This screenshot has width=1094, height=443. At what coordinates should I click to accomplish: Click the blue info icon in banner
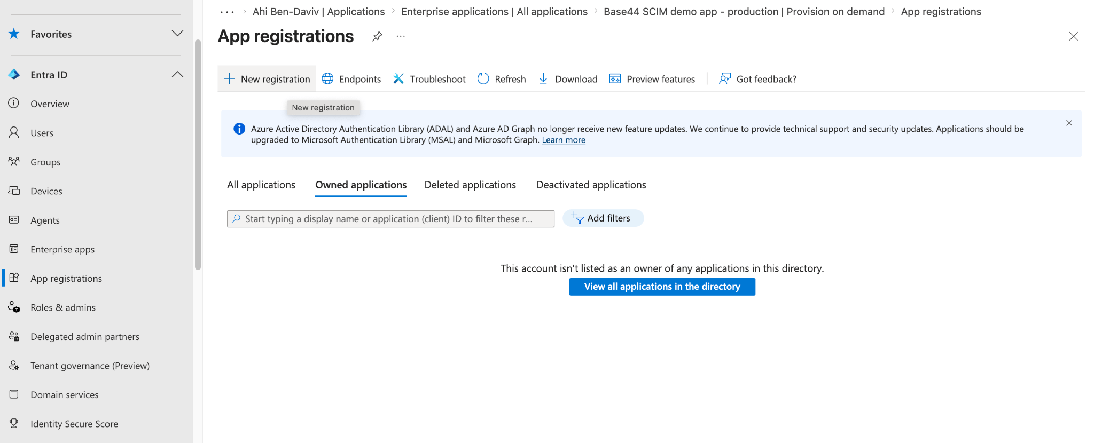click(239, 129)
